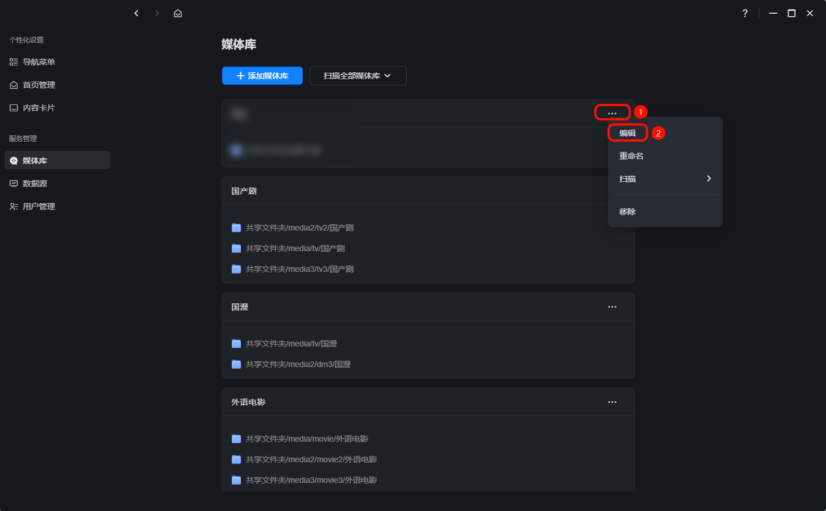Open the help question mark icon
This screenshot has width=826, height=511.
point(745,13)
